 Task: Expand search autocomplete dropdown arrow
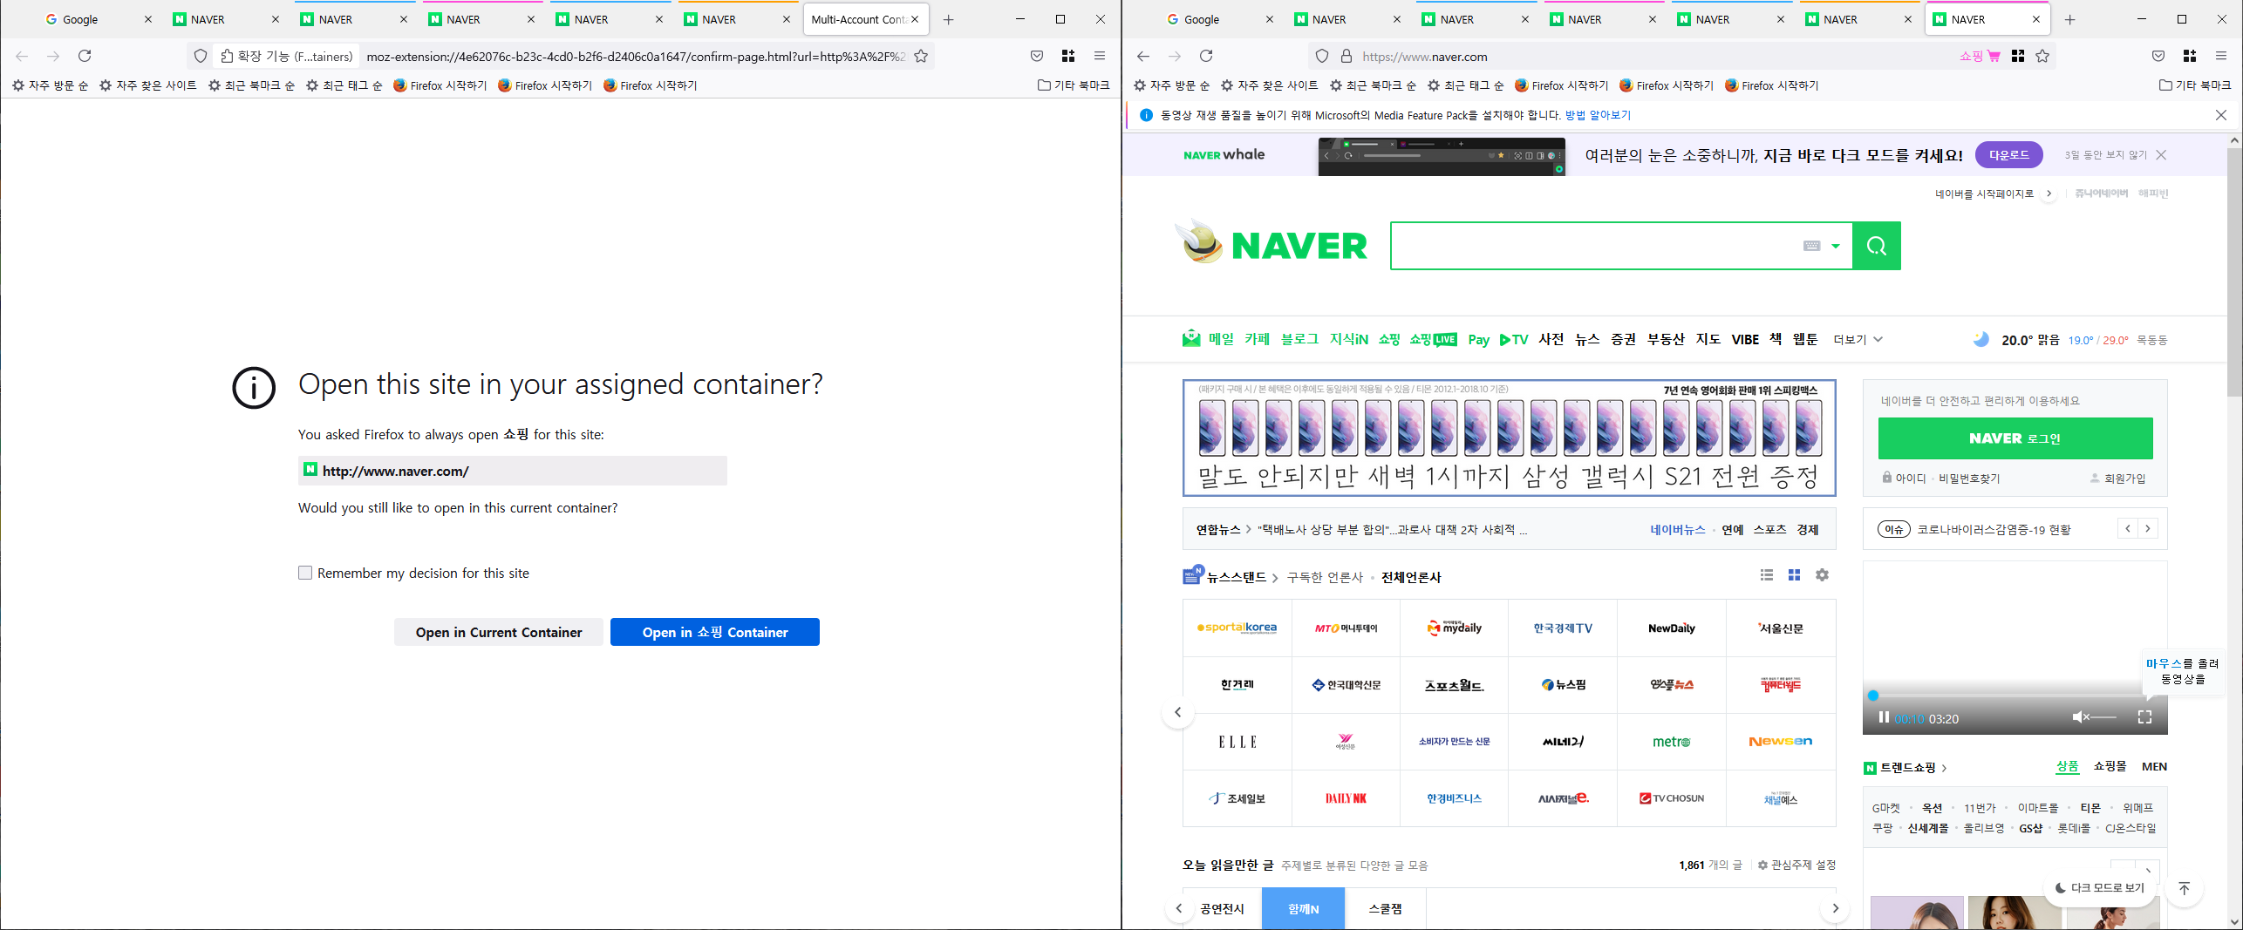coord(1836,246)
